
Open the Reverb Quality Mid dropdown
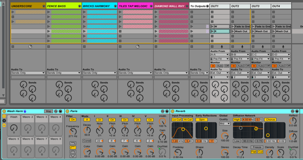click(x=224, y=124)
